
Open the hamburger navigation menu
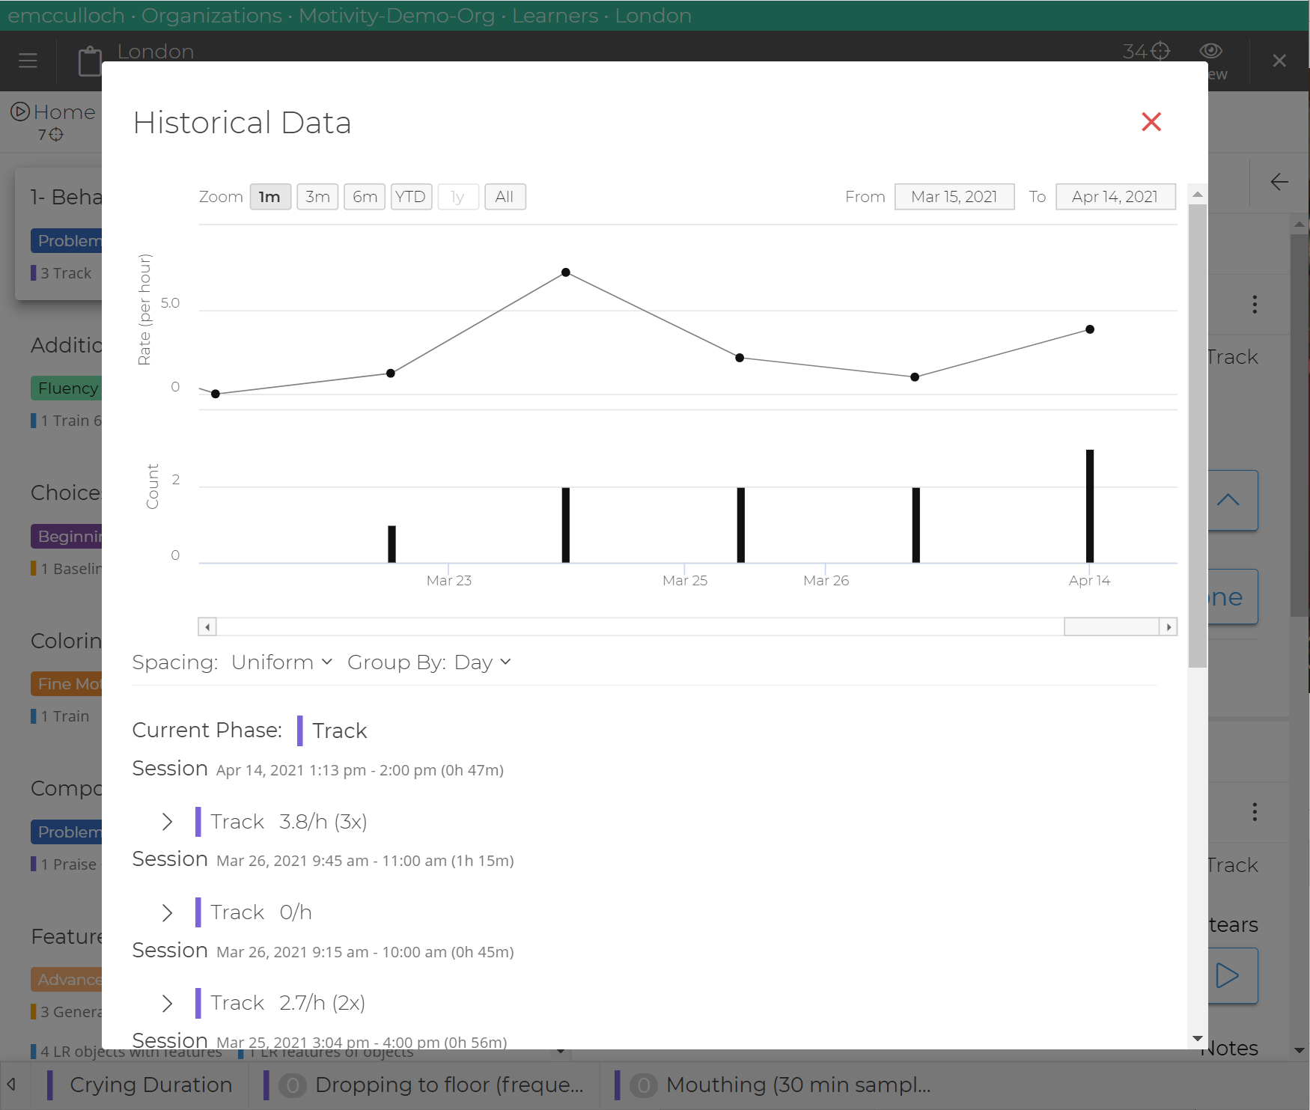27,61
